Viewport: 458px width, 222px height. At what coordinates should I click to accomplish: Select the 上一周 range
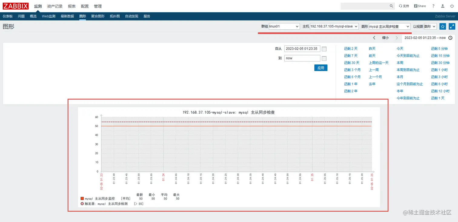pyautogui.click(x=374, y=70)
